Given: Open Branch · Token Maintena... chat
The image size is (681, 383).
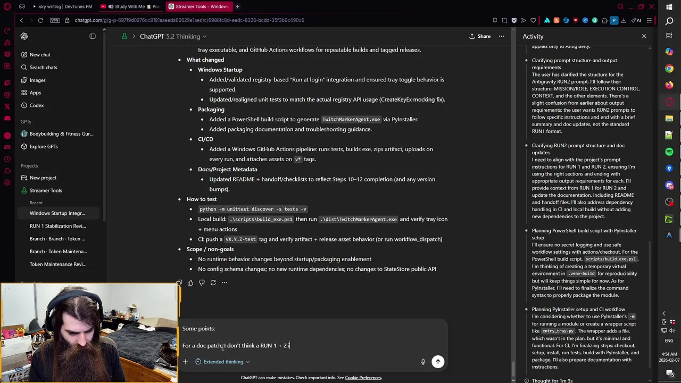Looking at the screenshot, I should point(57,252).
